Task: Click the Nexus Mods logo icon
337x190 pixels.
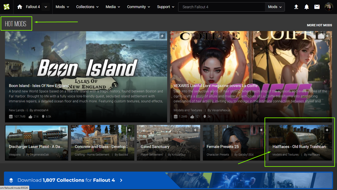Action: pyautogui.click(x=7, y=7)
